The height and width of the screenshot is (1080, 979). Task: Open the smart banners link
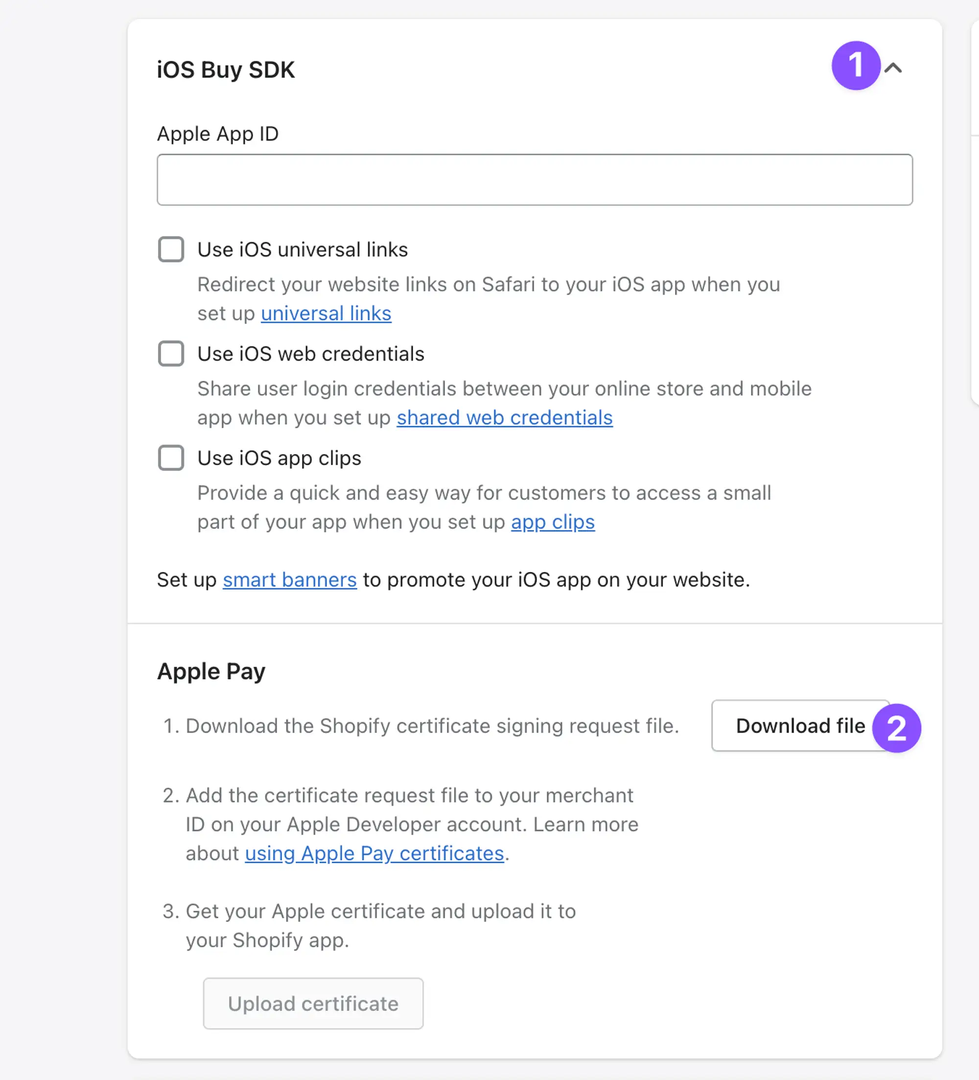(x=289, y=580)
